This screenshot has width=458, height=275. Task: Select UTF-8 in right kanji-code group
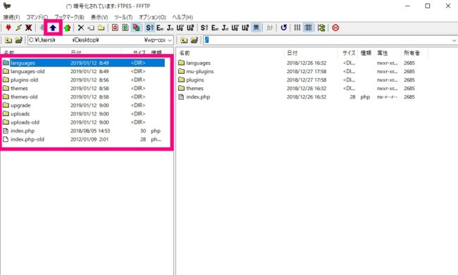[235, 27]
